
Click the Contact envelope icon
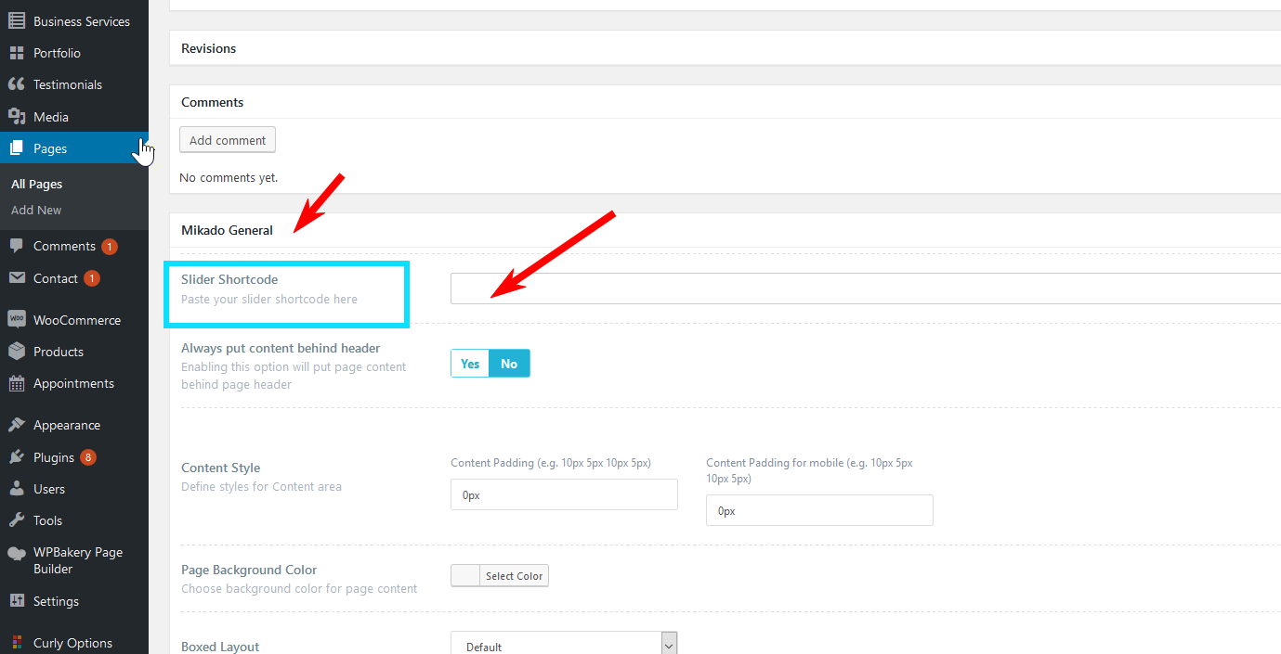pos(17,278)
